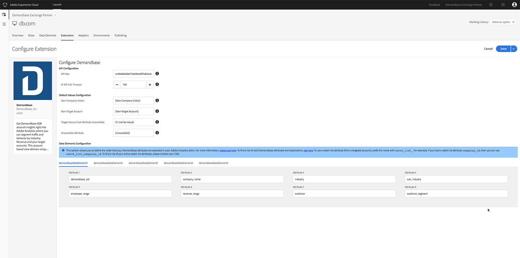Click Attribute 3 field industry
This screenshot has height=258, width=520.
(344, 179)
